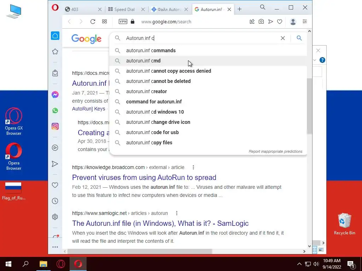Screen dimensions: 362x271
Task: Choose suggestion autorun.inf cannot be deleted
Action: click(x=208, y=81)
